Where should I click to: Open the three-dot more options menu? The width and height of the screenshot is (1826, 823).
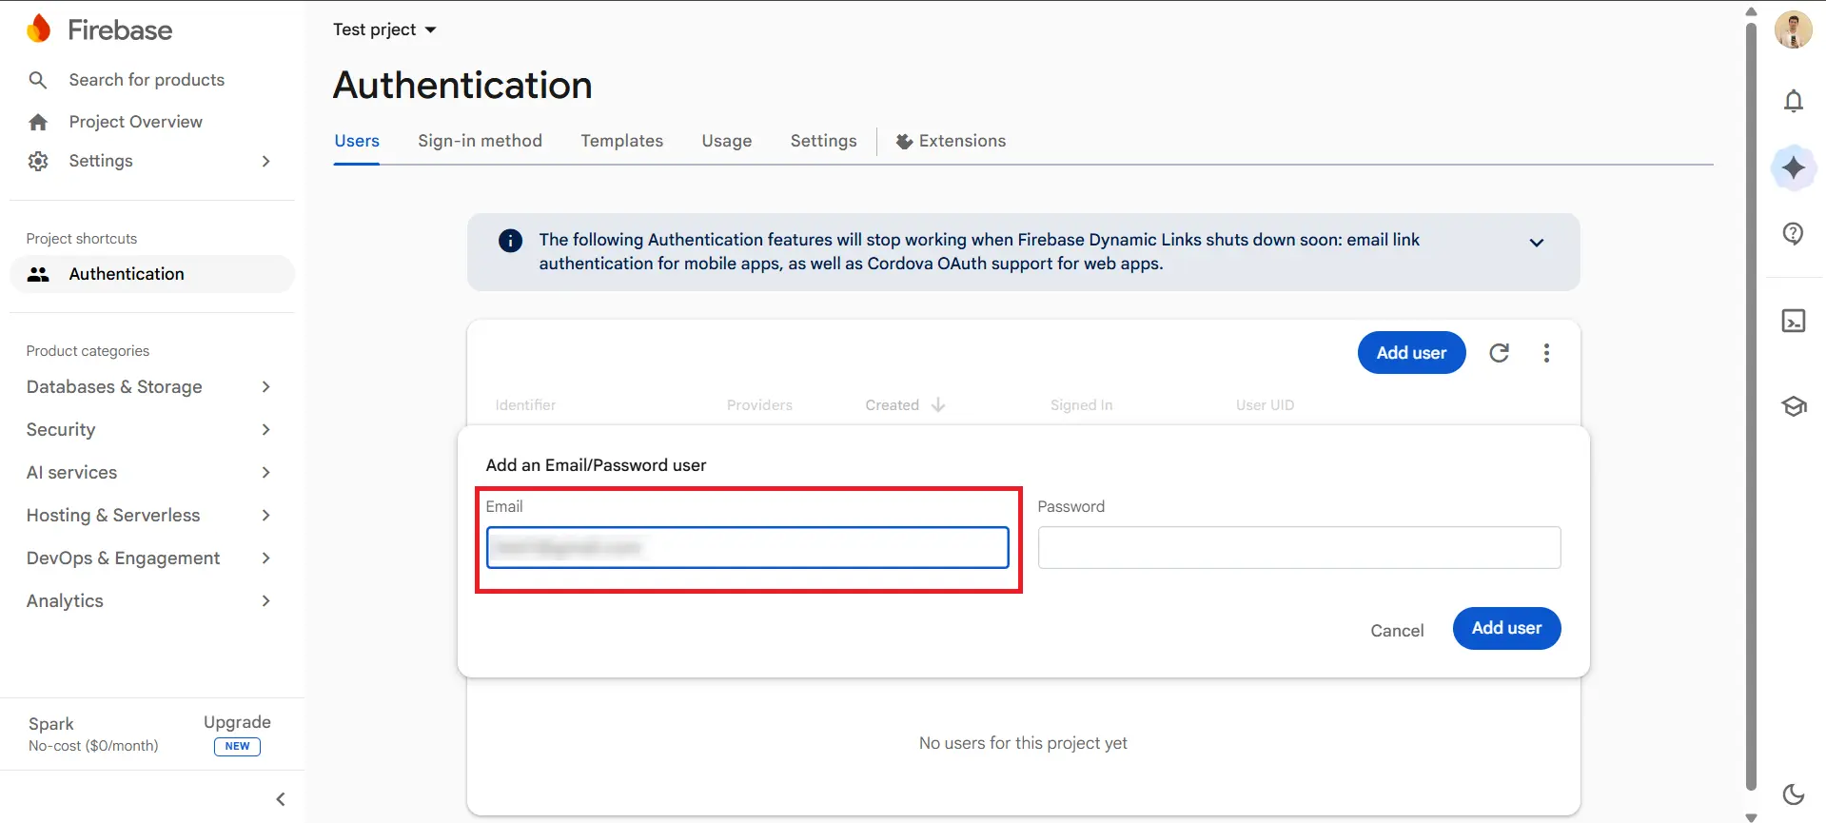click(x=1546, y=353)
